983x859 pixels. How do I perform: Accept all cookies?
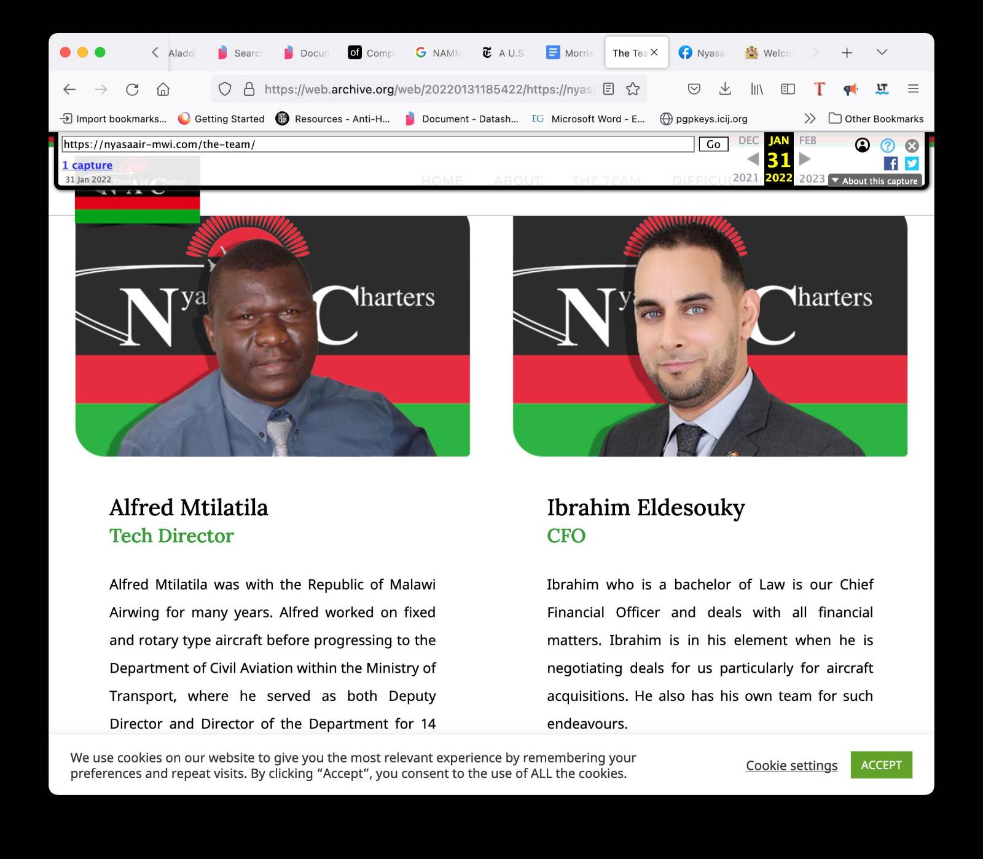[881, 765]
